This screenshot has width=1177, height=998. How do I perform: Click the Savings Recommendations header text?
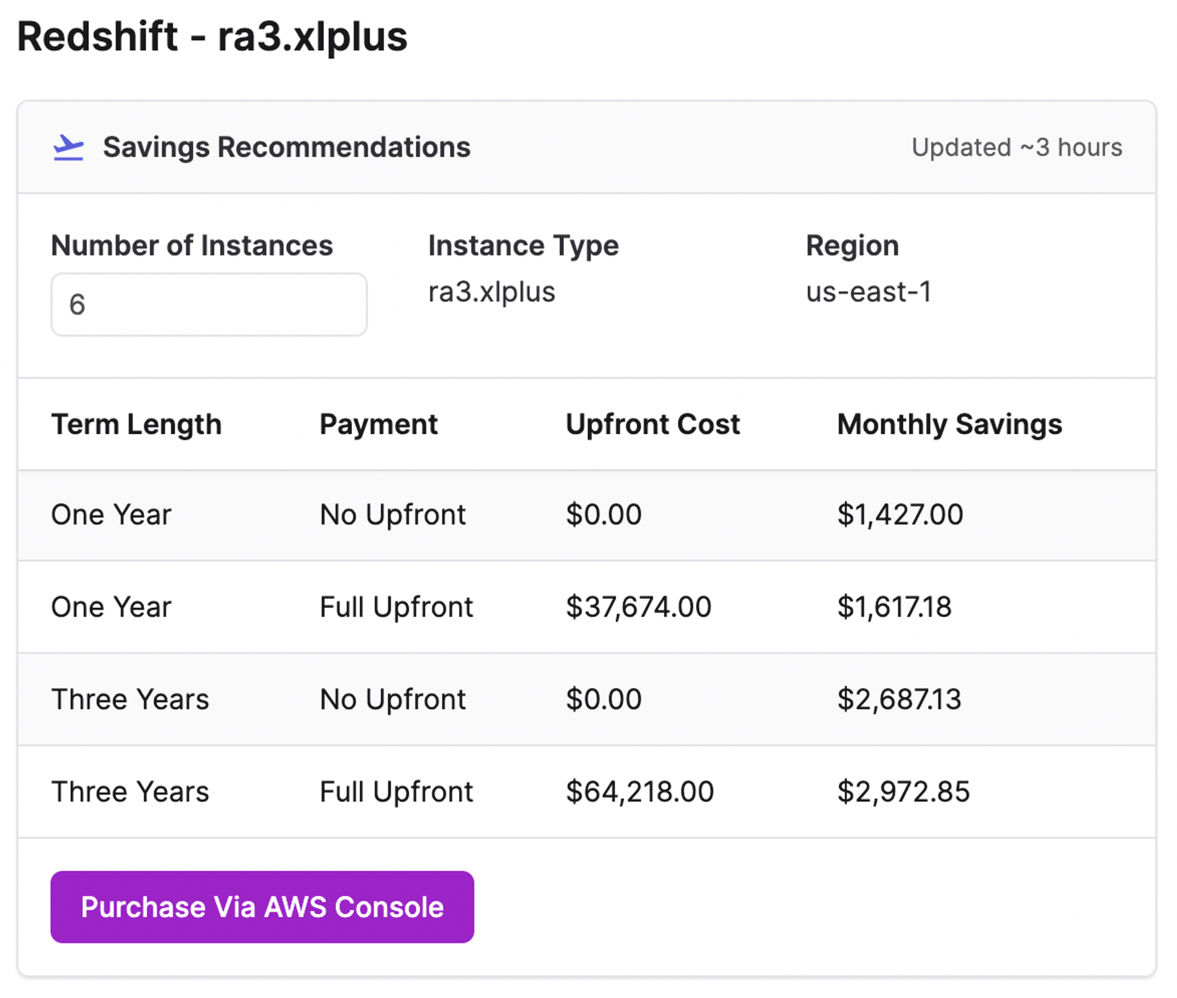pos(287,147)
